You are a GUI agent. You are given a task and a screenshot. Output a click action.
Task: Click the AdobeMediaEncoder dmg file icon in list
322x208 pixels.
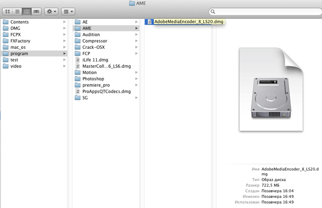[x=149, y=22]
